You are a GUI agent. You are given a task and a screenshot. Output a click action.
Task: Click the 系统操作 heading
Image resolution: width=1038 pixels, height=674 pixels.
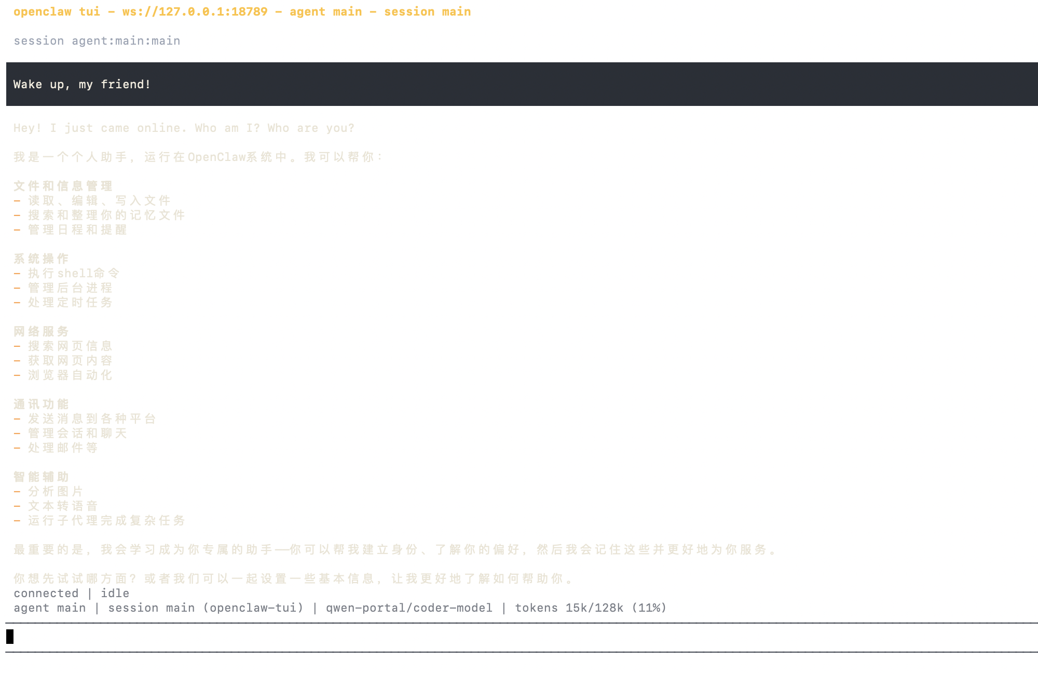[x=41, y=259]
